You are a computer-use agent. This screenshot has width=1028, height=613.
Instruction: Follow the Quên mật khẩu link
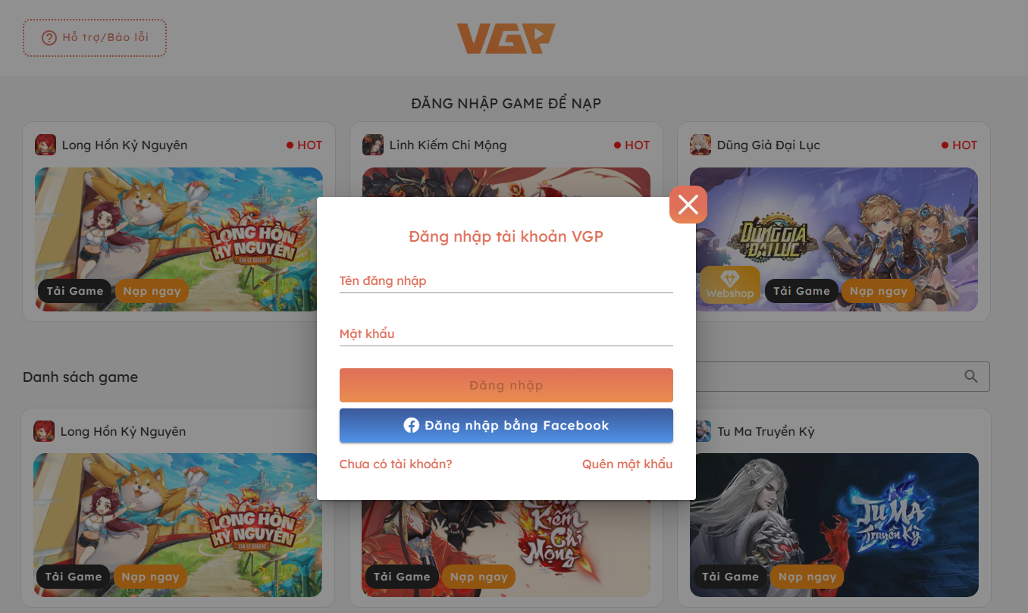(x=628, y=464)
